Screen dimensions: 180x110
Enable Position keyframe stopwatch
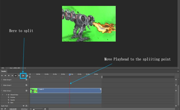[9, 97]
